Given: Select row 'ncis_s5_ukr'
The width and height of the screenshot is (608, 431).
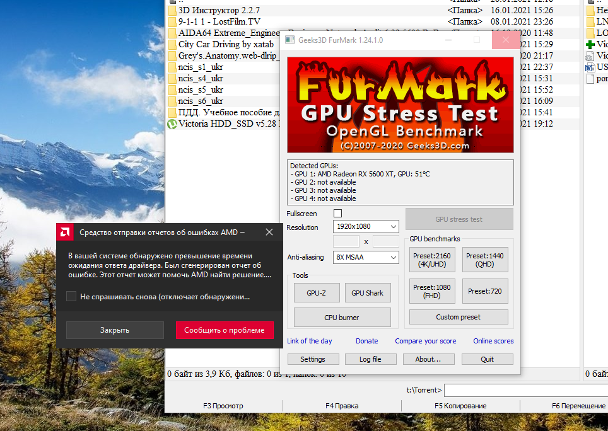Looking at the screenshot, I should coord(223,90).
